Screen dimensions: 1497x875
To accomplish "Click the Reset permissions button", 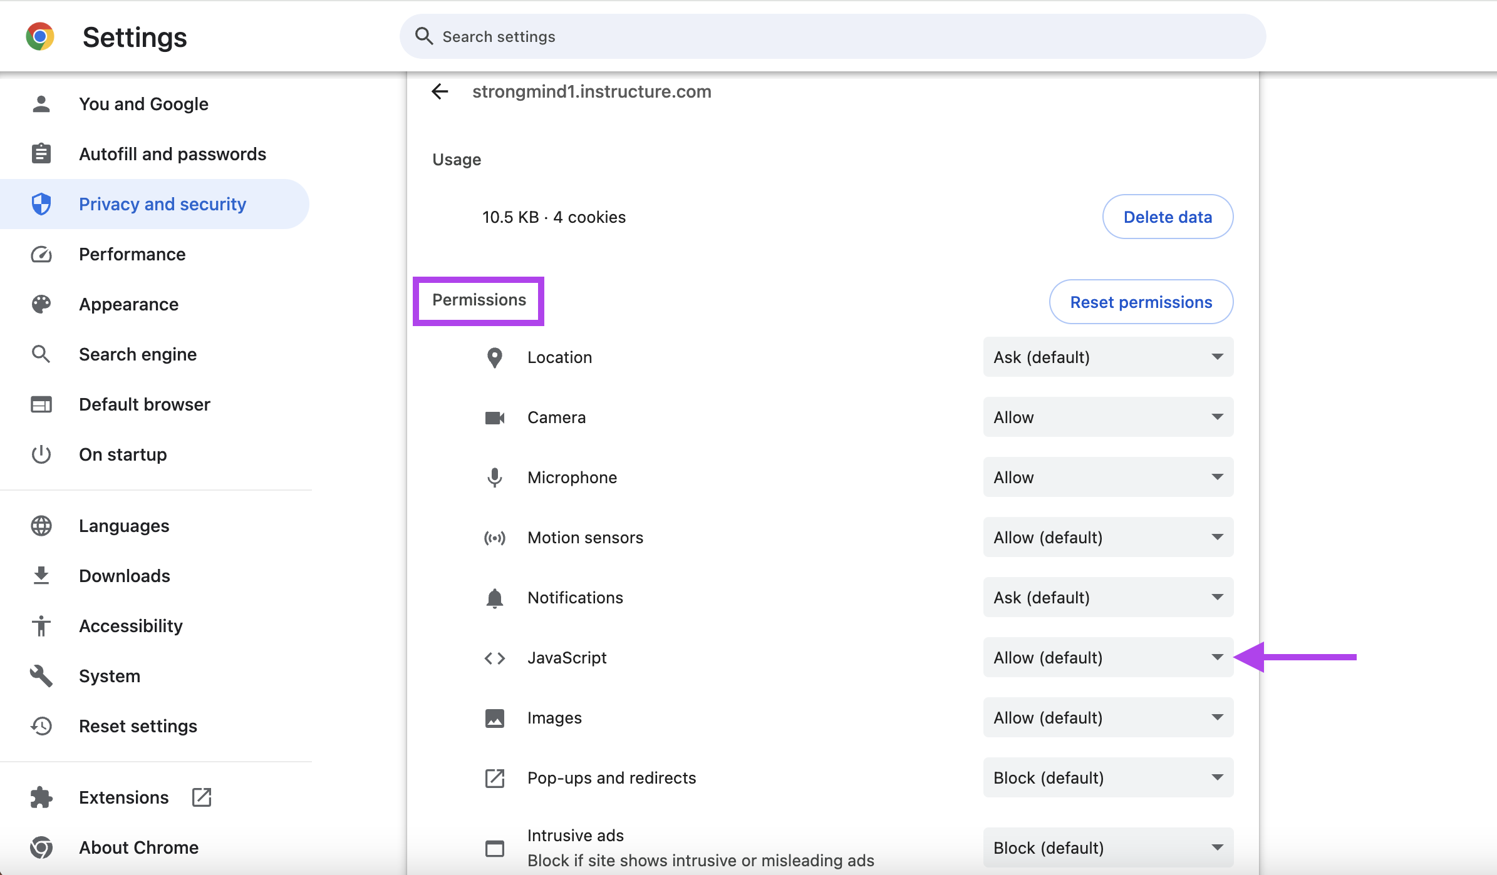I will [x=1141, y=301].
